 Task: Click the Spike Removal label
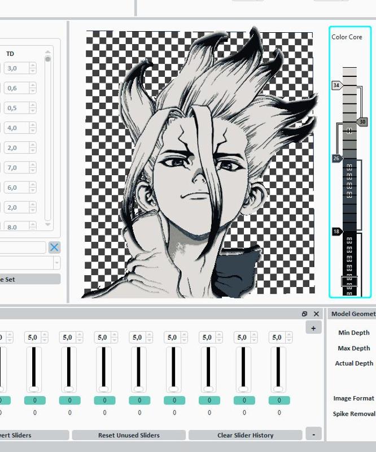click(x=354, y=414)
